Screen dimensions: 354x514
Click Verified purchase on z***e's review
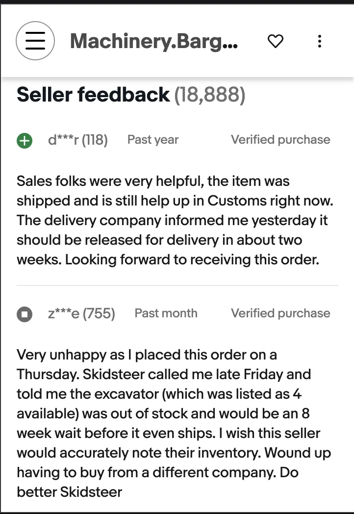point(280,313)
